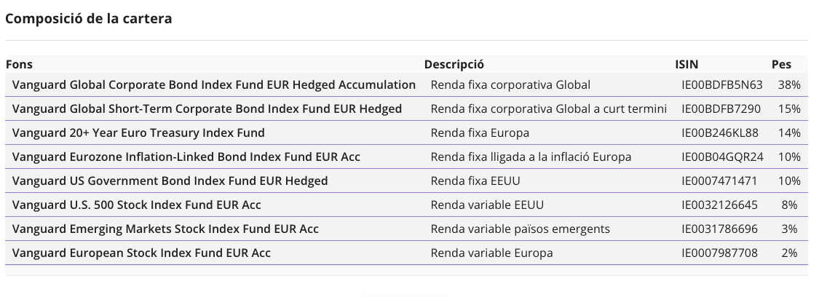Click description Renda fixa EEUU
This screenshot has height=297, width=819.
pos(475,181)
